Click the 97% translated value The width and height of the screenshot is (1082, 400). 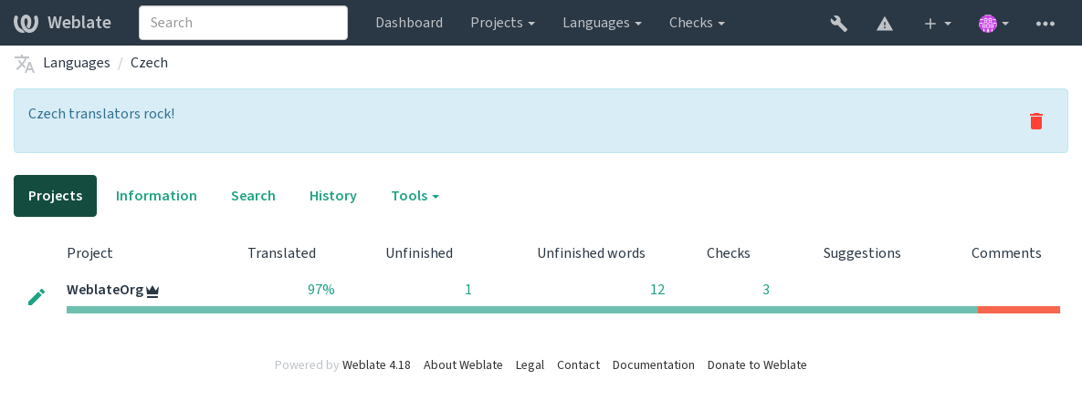coord(320,290)
